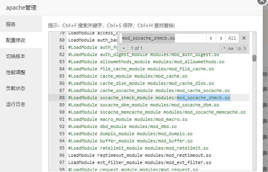Open the 性能调整 tab
Viewport: 268px width, 172px height.
21,72
